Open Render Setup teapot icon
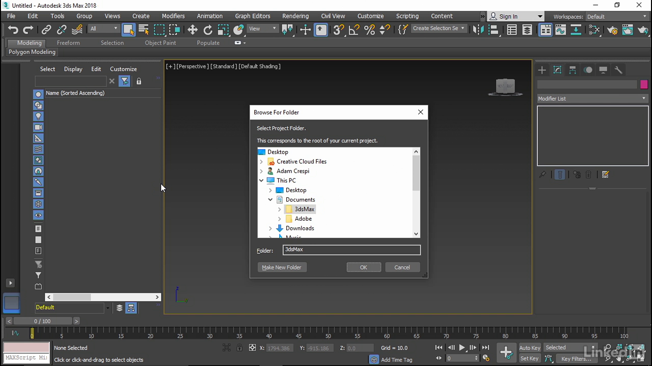Viewport: 652px width, 366px height. [612, 30]
